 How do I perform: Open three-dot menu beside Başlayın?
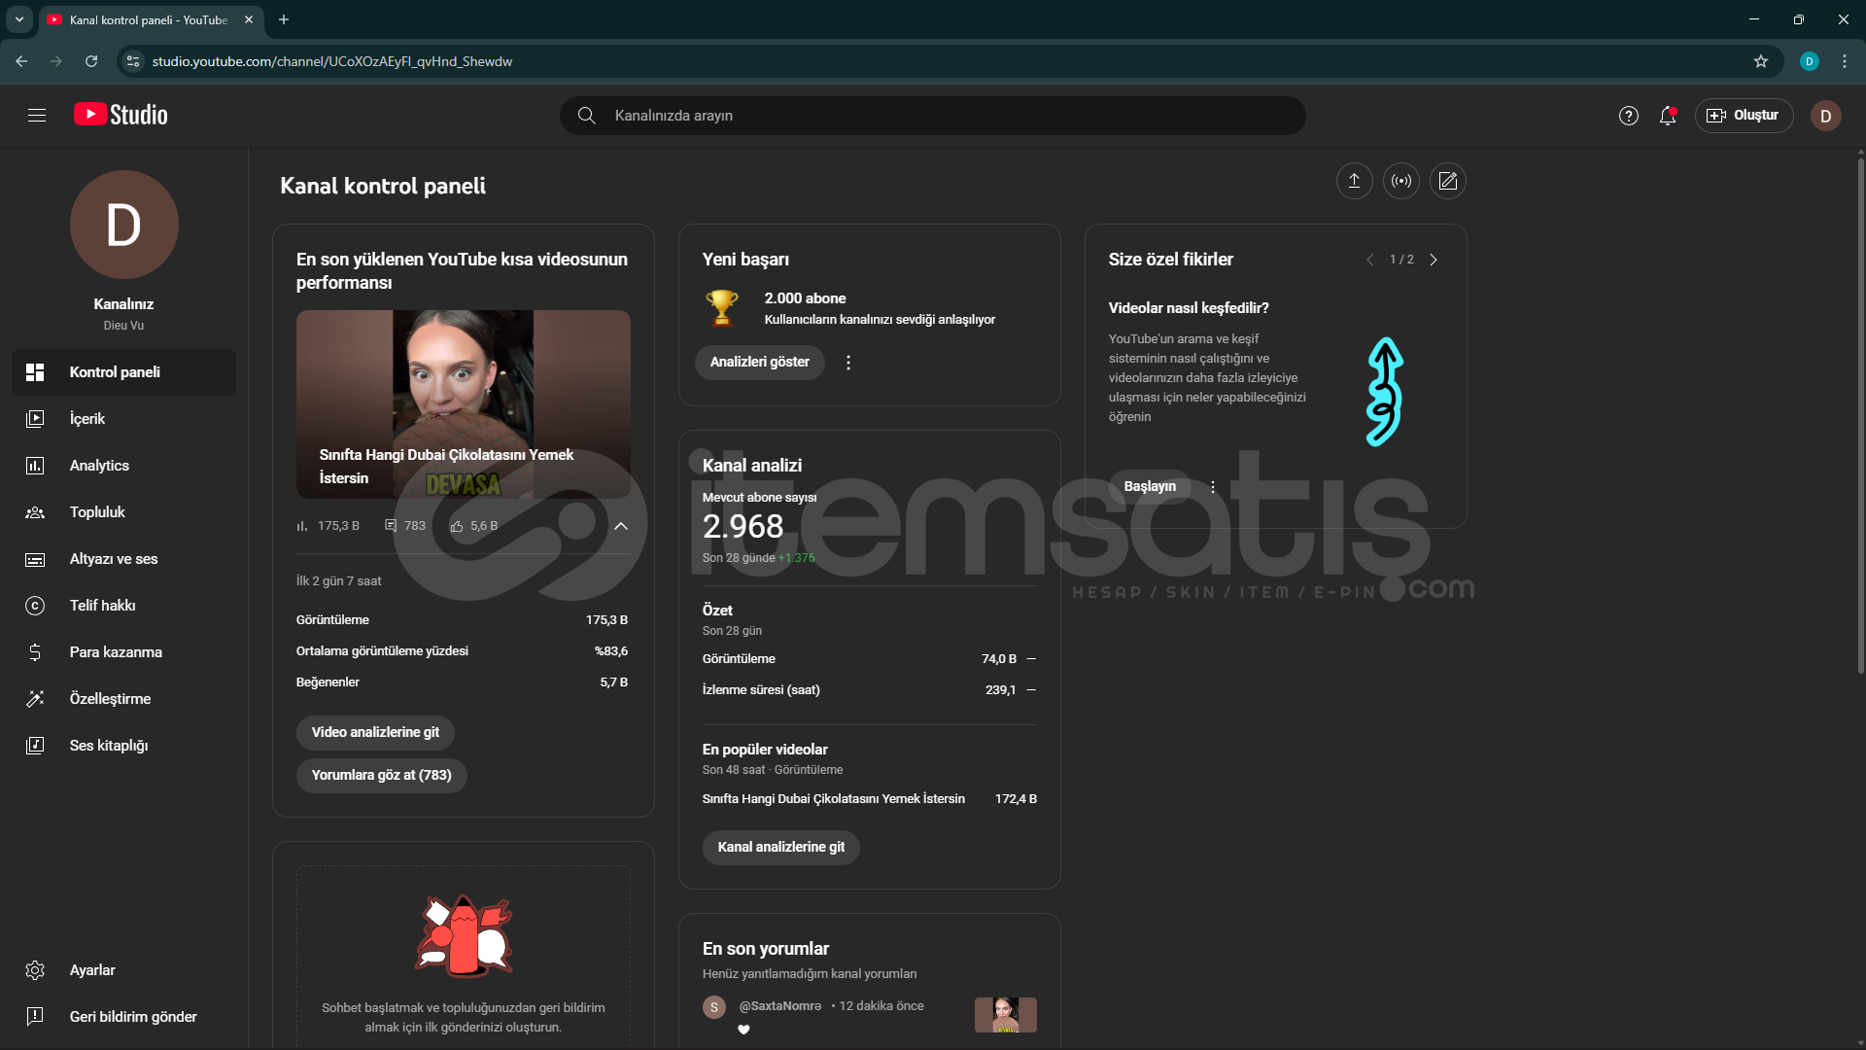tap(1212, 487)
